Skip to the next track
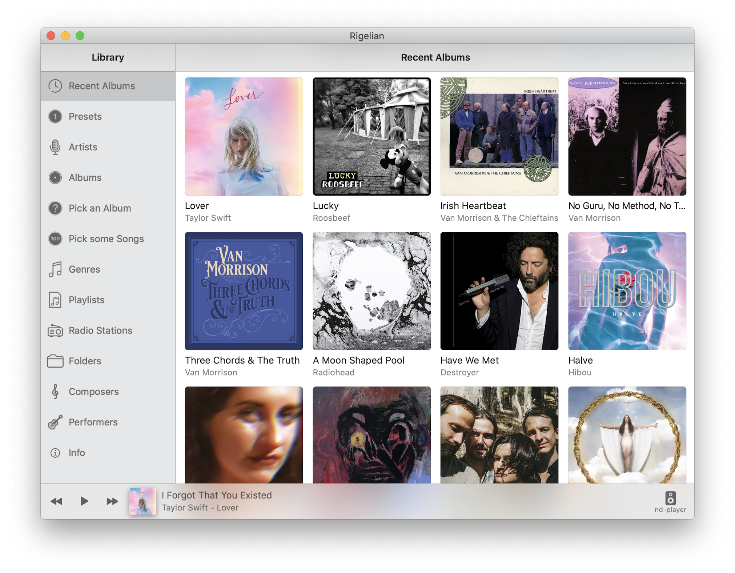The width and height of the screenshot is (735, 573). coord(112,501)
